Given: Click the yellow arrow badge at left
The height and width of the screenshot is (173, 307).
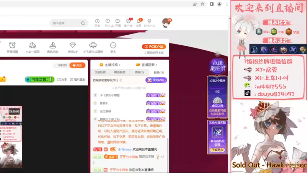Looking at the screenshot, I should [3, 79].
